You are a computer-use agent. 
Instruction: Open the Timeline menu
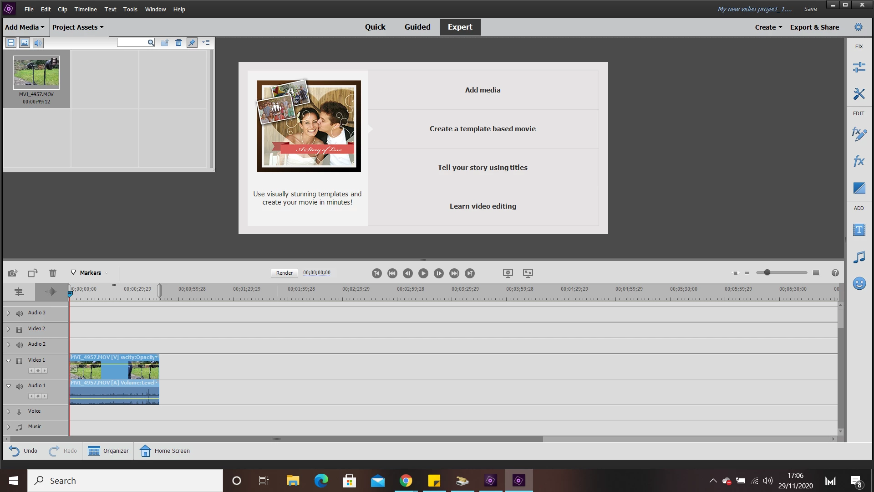point(86,9)
